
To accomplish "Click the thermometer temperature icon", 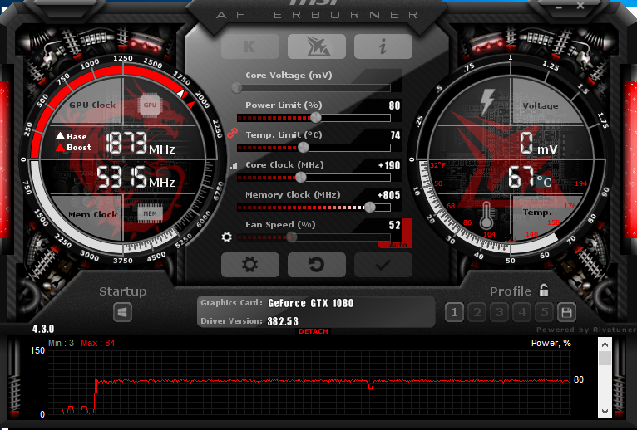I will pos(486,216).
